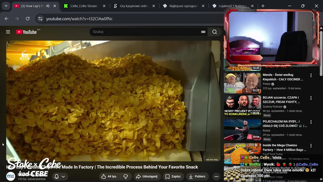
Task: Focus the address bar URL
Action: click(79, 19)
